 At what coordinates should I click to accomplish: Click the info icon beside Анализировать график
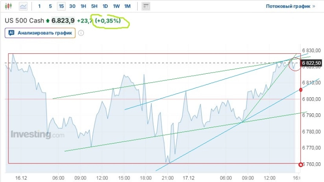81,32
